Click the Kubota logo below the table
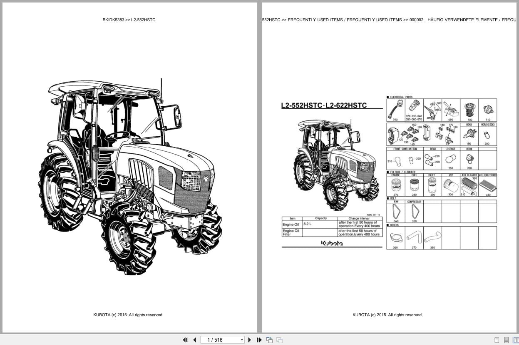Viewport: 519px width, 345px height. pyautogui.click(x=332, y=243)
